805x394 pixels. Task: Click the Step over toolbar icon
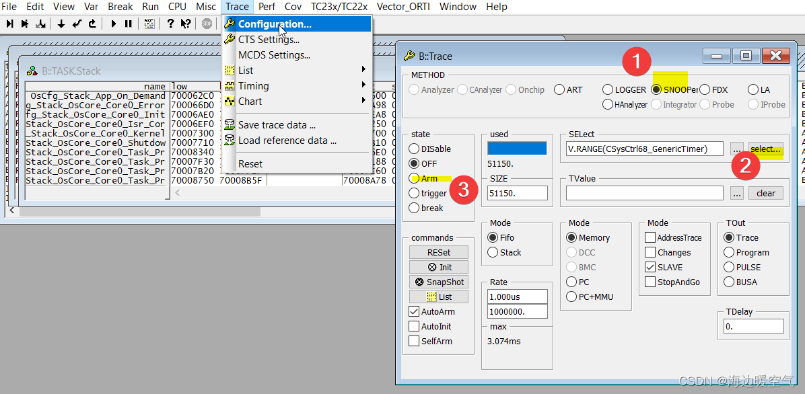[x=26, y=24]
